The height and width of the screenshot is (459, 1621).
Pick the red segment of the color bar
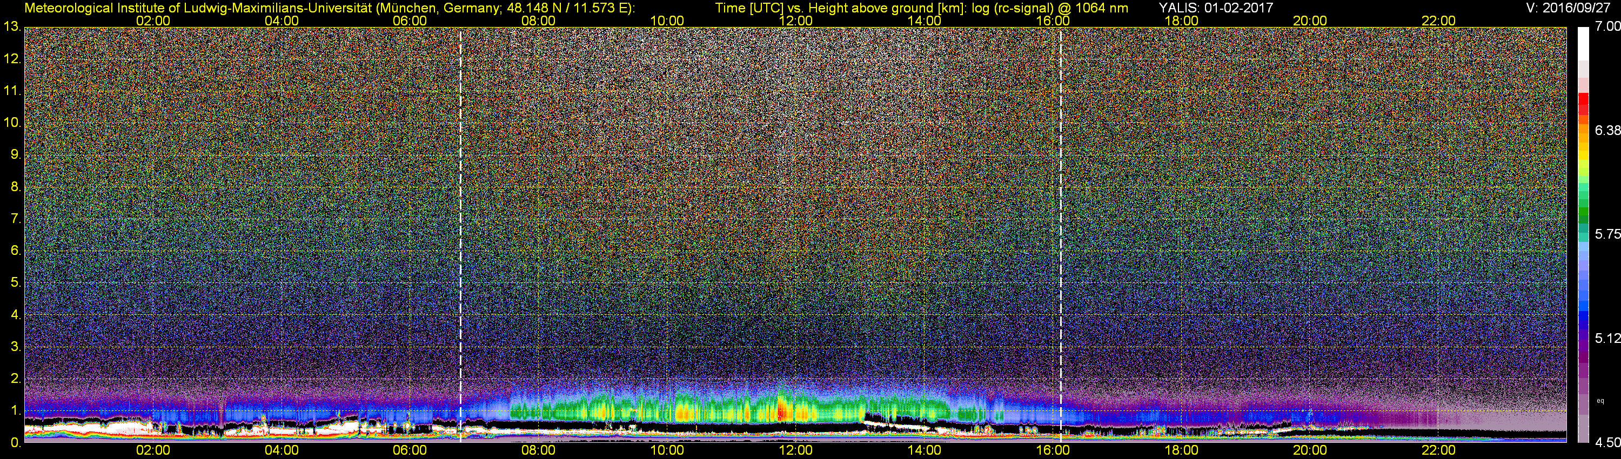click(x=1583, y=103)
